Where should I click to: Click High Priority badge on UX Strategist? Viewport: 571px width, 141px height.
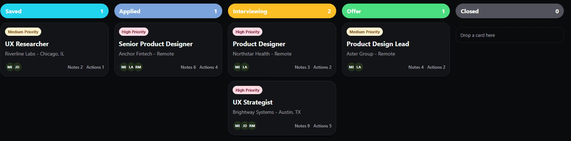248,90
